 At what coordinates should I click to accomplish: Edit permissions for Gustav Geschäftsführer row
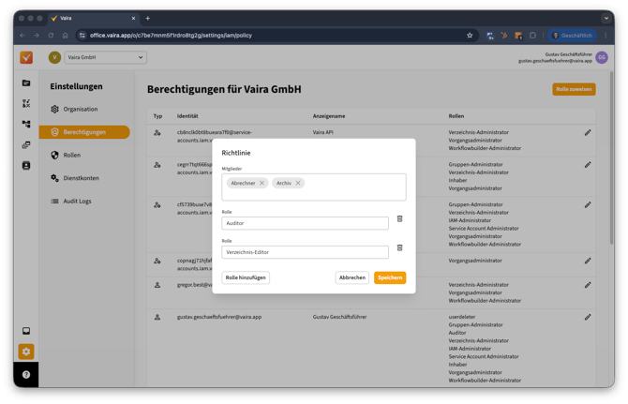tap(588, 318)
